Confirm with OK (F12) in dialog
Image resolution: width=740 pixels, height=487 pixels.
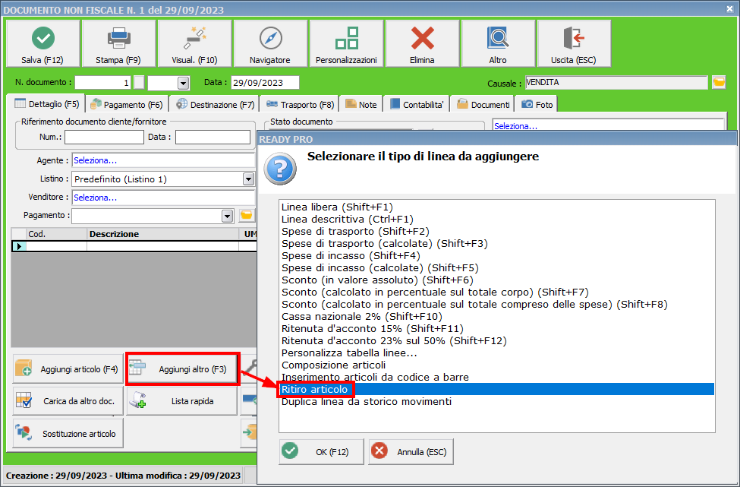pos(321,451)
